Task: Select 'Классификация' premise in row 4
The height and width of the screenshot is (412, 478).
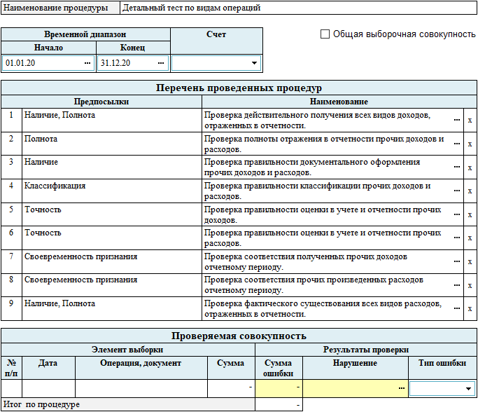Action: (x=55, y=186)
